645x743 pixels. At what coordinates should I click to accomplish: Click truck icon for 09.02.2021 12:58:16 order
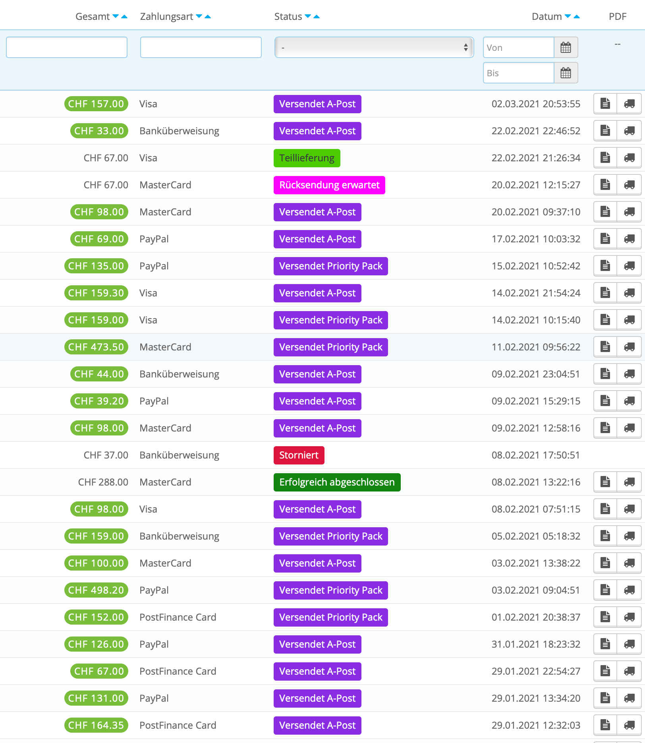point(629,428)
